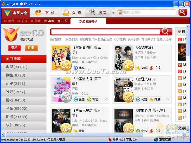Image resolution: width=191 pixels, height=143 pixels.
Task: Open 软件(8095) category
Action: tap(24, 125)
